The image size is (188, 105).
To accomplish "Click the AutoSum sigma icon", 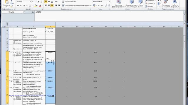I will click(159, 1).
